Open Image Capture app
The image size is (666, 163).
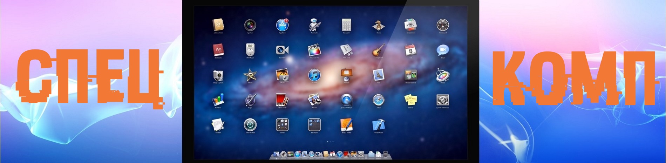click(218, 75)
